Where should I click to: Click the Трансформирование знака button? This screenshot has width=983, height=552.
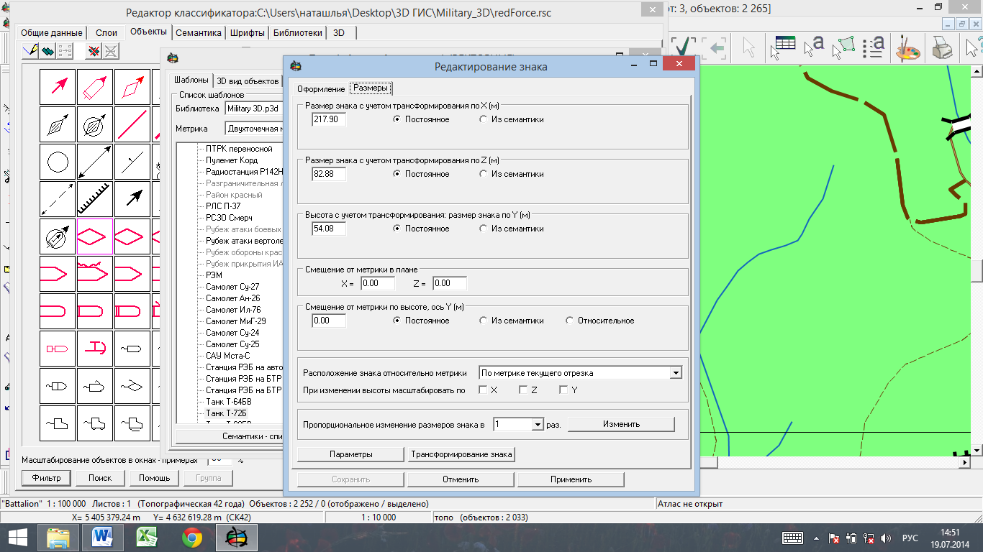461,454
